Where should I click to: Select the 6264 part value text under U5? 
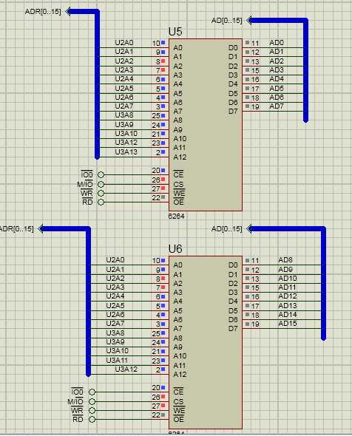click(x=177, y=216)
